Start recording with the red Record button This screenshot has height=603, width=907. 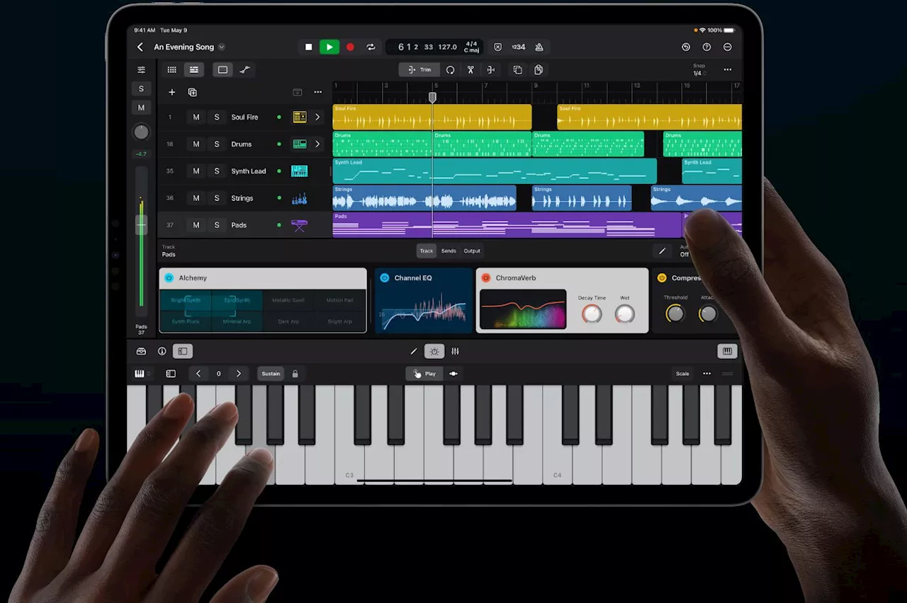coord(350,47)
